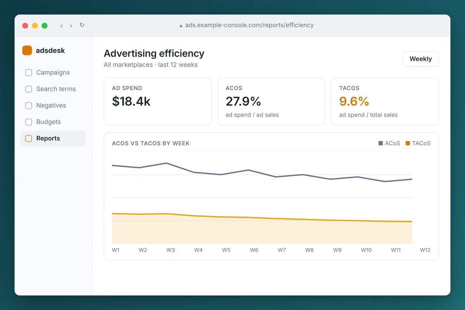Click the orange adsdesk logo icon

27,50
